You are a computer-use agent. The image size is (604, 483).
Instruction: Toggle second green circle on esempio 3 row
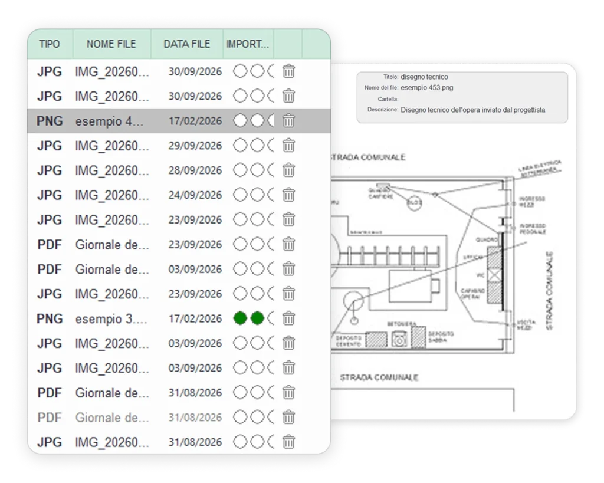(257, 318)
